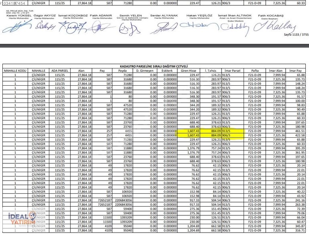Select the signer name 'İsmail KÜÇÜKBOZ'
The height and width of the screenshot is (235, 309).
(x=73, y=15)
